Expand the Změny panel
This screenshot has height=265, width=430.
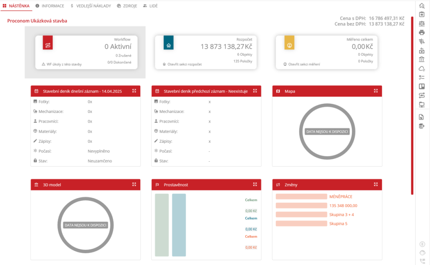pos(376,184)
